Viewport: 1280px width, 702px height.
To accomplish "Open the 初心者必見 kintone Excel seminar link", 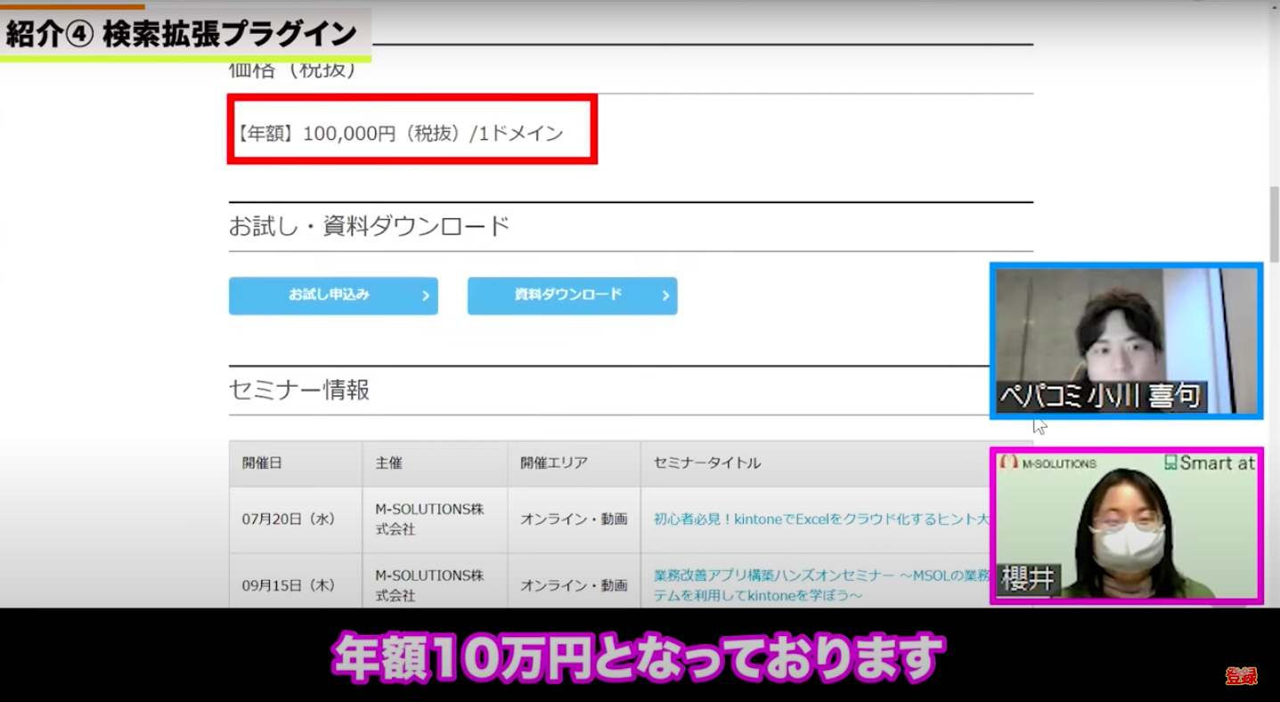I will point(819,518).
